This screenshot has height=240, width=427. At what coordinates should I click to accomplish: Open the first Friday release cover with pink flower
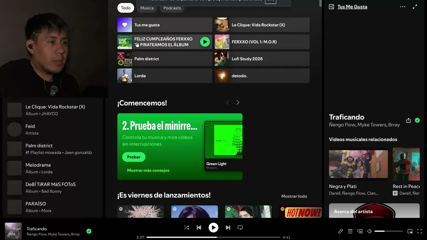pos(140,212)
